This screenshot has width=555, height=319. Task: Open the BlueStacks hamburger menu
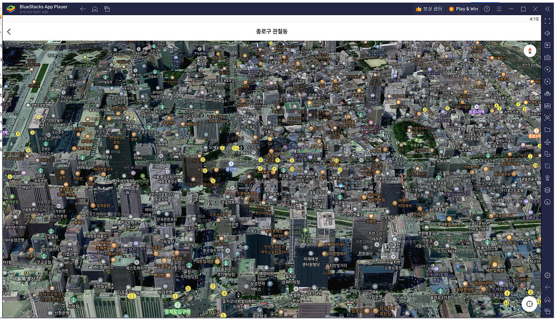coord(499,9)
